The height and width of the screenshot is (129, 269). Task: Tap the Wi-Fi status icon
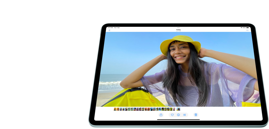pyautogui.click(x=241, y=28)
